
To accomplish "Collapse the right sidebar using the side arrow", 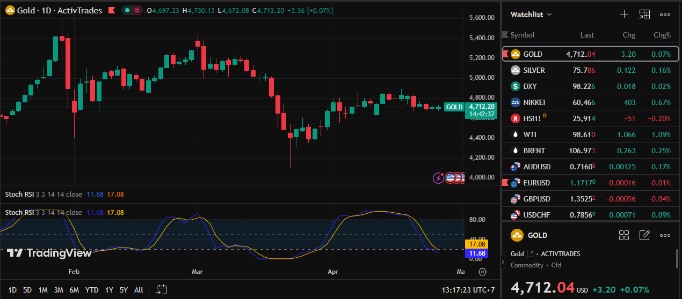I will [x=503, y=262].
